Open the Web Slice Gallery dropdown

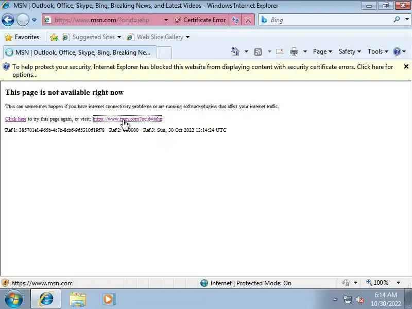(158, 37)
